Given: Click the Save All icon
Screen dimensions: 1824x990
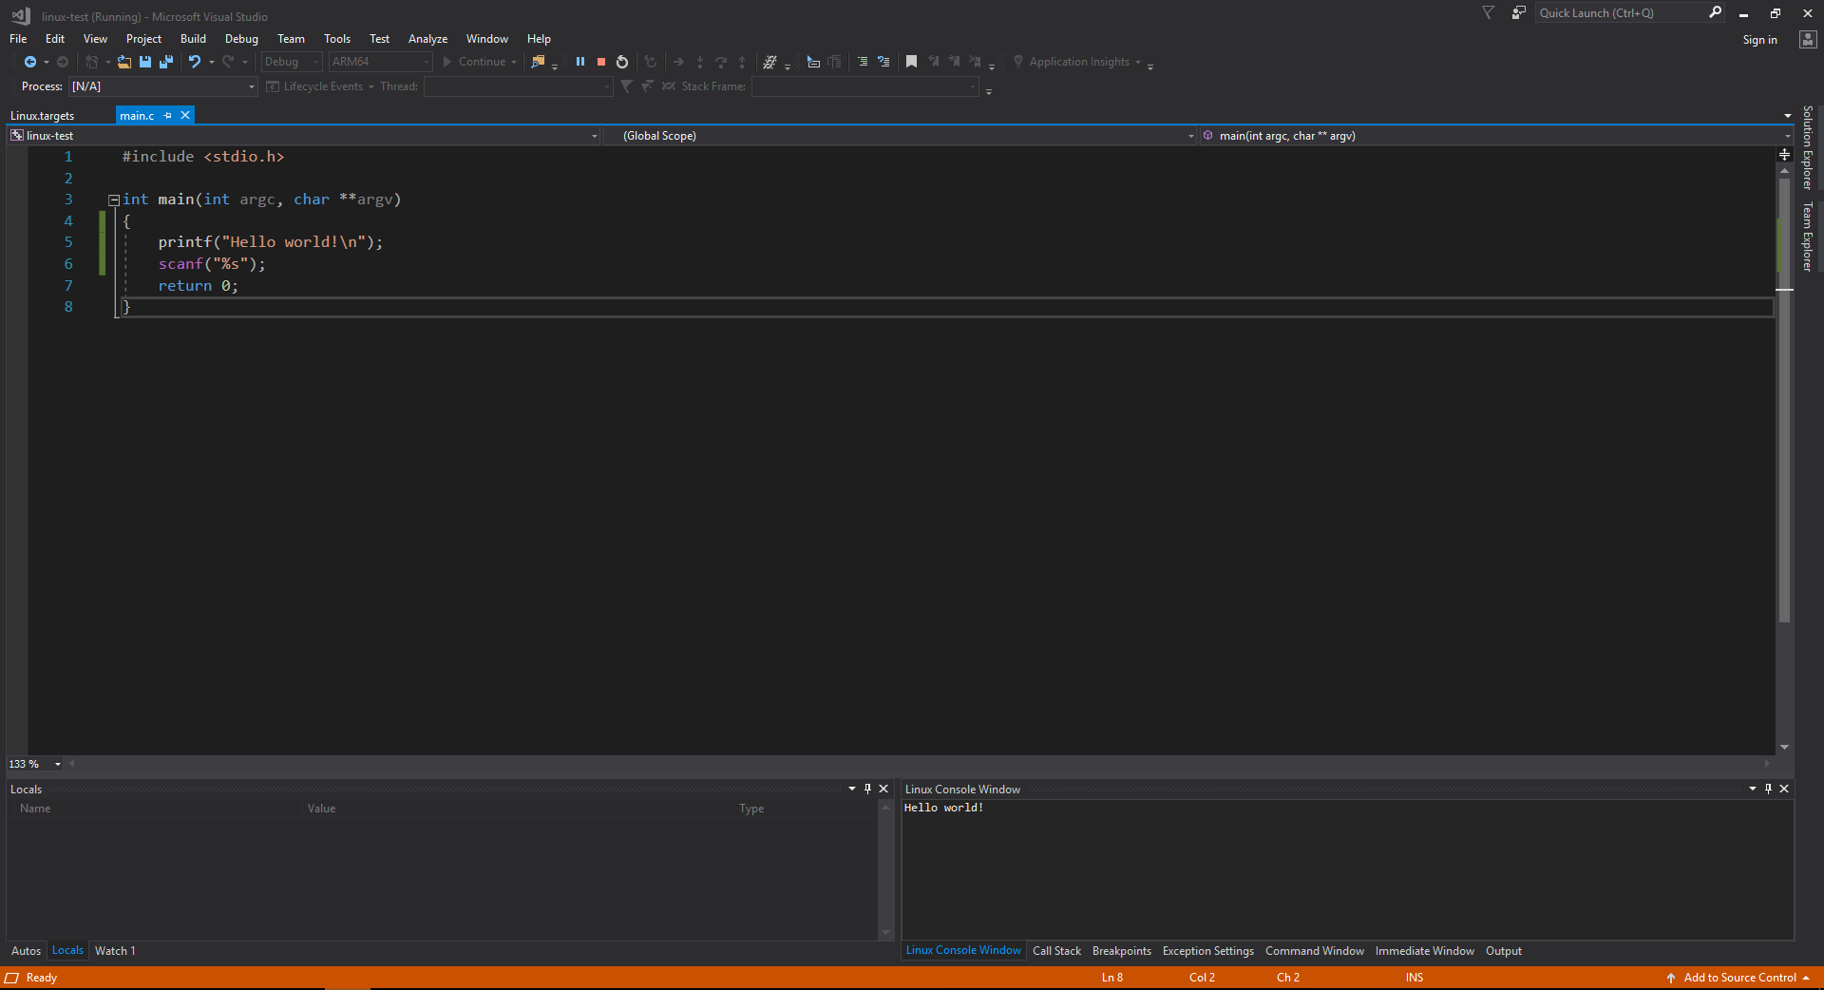Looking at the screenshot, I should (165, 61).
